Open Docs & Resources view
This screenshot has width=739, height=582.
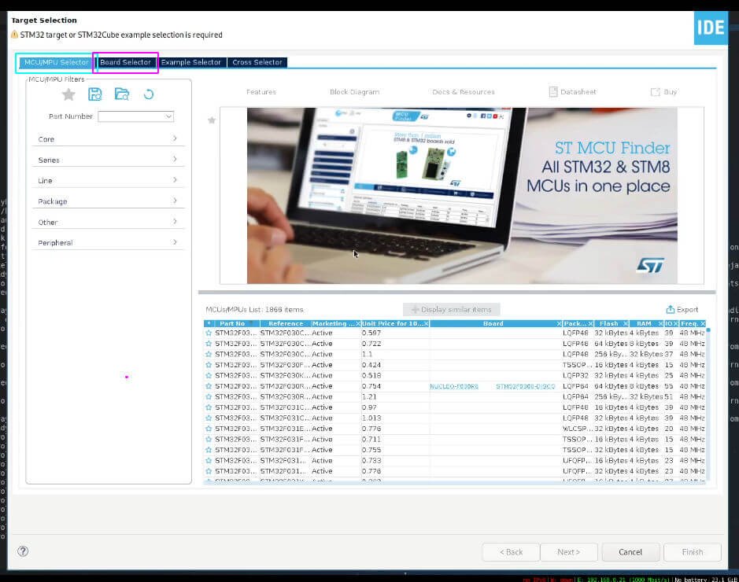(464, 92)
